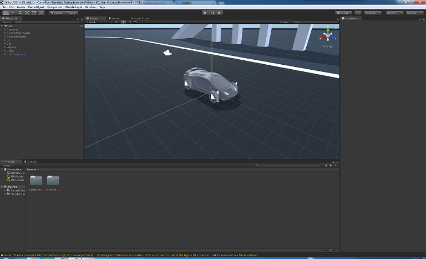This screenshot has height=259, width=426.
Task: Toggle pivot mode Center button
Action: 57,12
